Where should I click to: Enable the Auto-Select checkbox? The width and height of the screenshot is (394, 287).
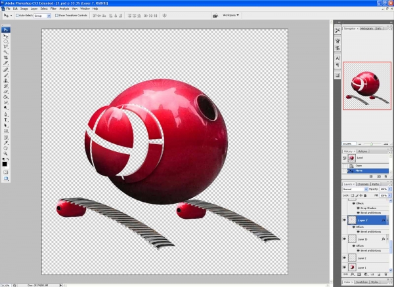point(17,16)
